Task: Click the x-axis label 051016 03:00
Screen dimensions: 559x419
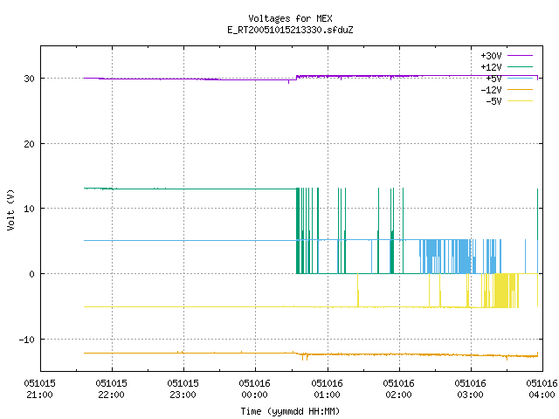Action: (470, 389)
